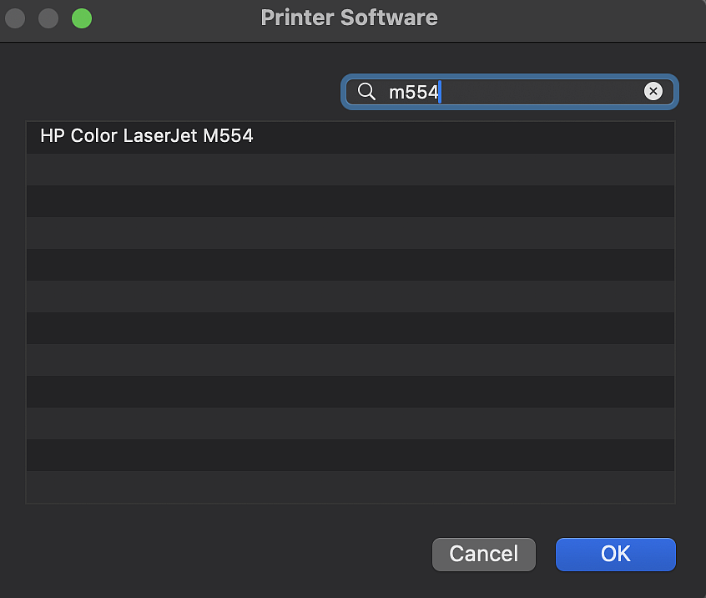Viewport: 706px width, 598px height.
Task: Click the gray close traffic light button
Action: (x=14, y=18)
